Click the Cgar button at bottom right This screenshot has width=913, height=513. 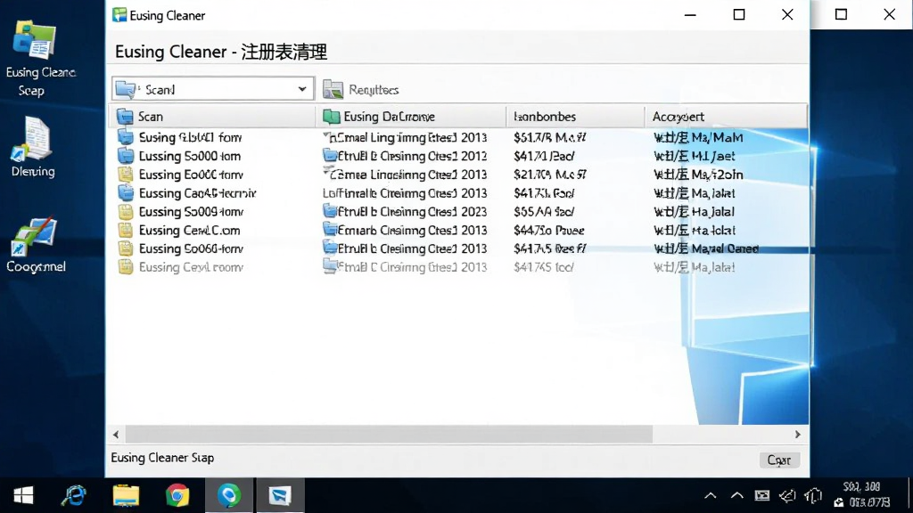779,460
